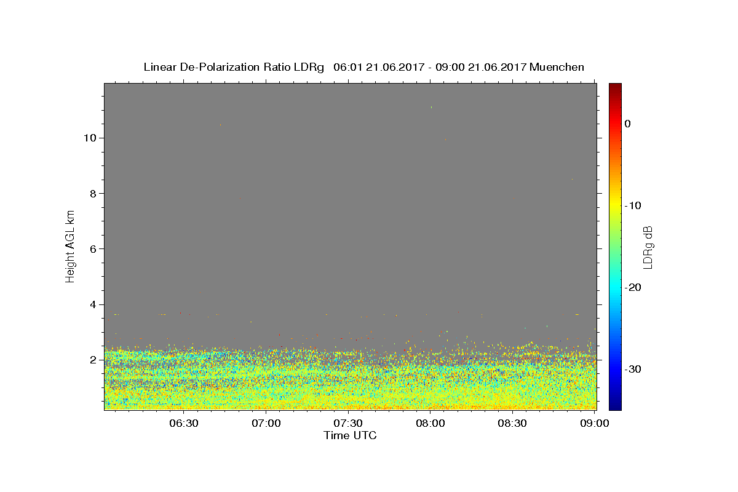Click the plot title 'Linear De-Polarization Ratio LDRg'
738x492 pixels.
234,67
